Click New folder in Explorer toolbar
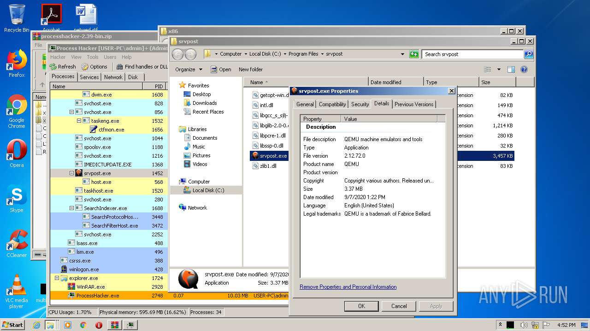The width and height of the screenshot is (590, 331). tap(251, 69)
